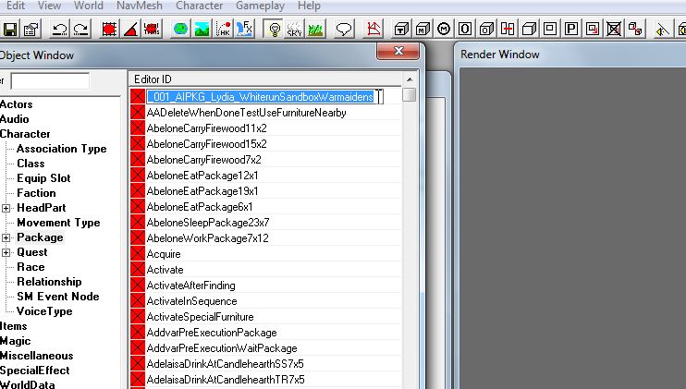This screenshot has height=389, width=686.
Task: Click the speech bubble dialogue icon
Action: click(x=344, y=30)
